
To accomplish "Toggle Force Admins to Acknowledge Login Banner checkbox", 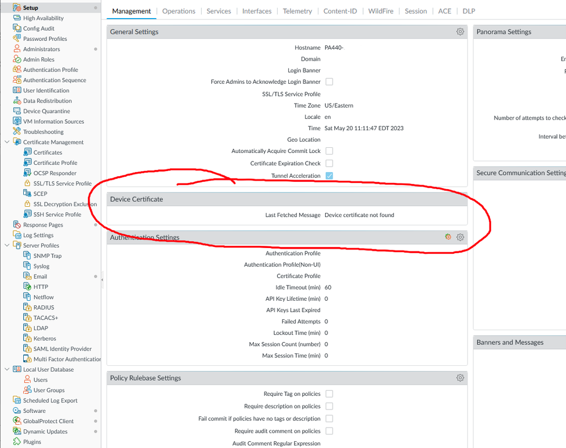I will point(329,82).
